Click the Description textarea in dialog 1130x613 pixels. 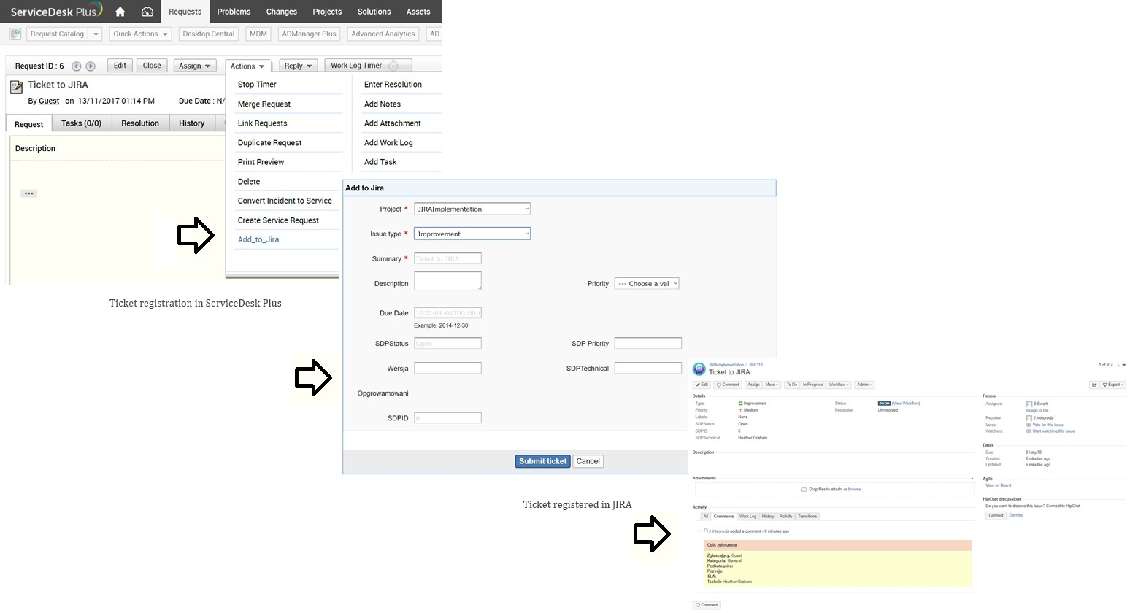tap(447, 281)
